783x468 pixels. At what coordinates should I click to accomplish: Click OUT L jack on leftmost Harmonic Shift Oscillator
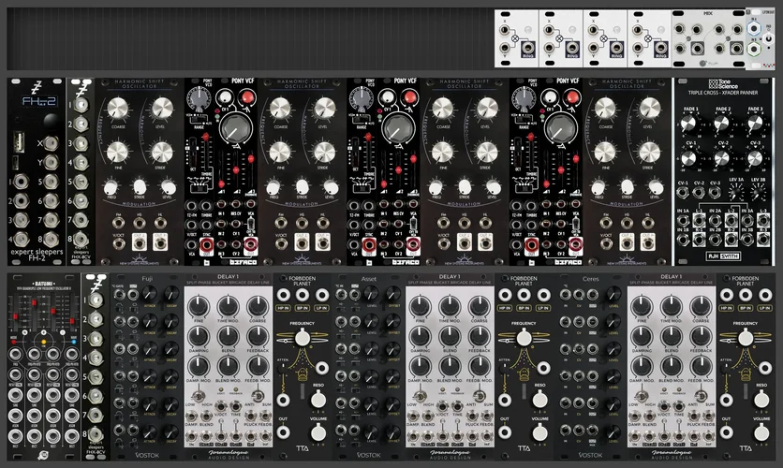point(139,243)
